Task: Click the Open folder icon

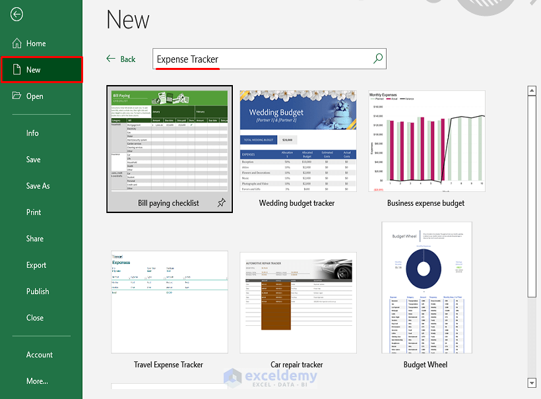Action: (16, 96)
